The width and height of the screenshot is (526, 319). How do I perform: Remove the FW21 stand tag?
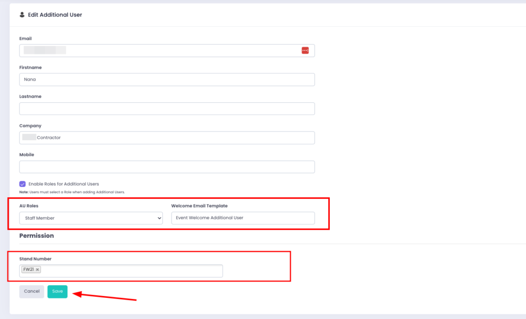tap(37, 270)
